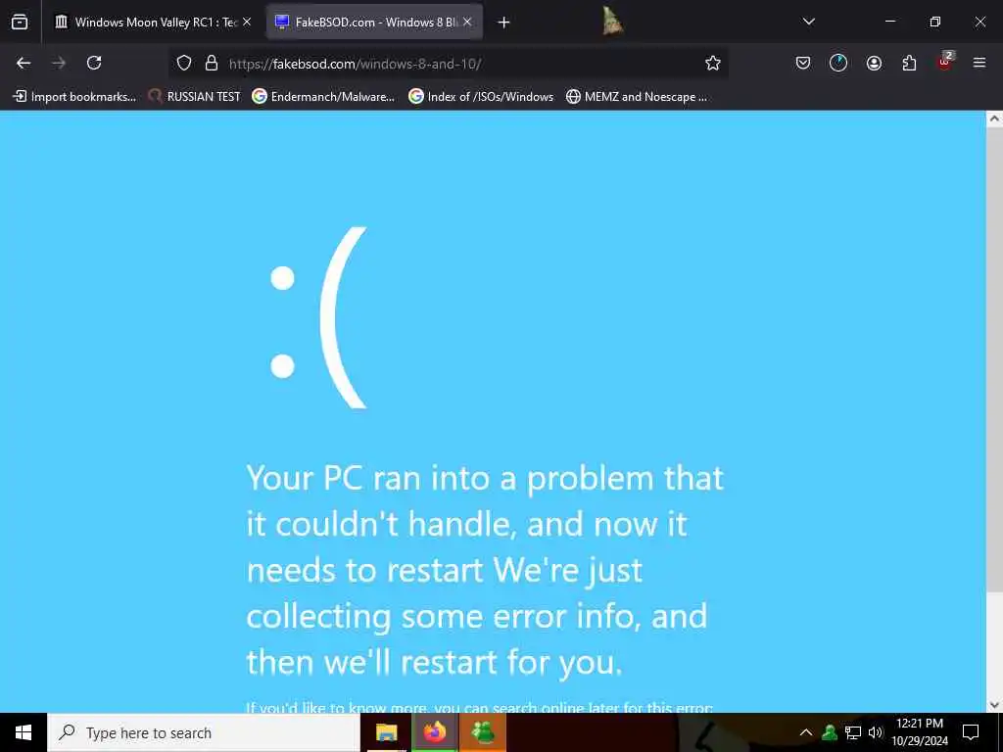1003x752 pixels.
Task: Open the network status tray icon
Action: [853, 732]
